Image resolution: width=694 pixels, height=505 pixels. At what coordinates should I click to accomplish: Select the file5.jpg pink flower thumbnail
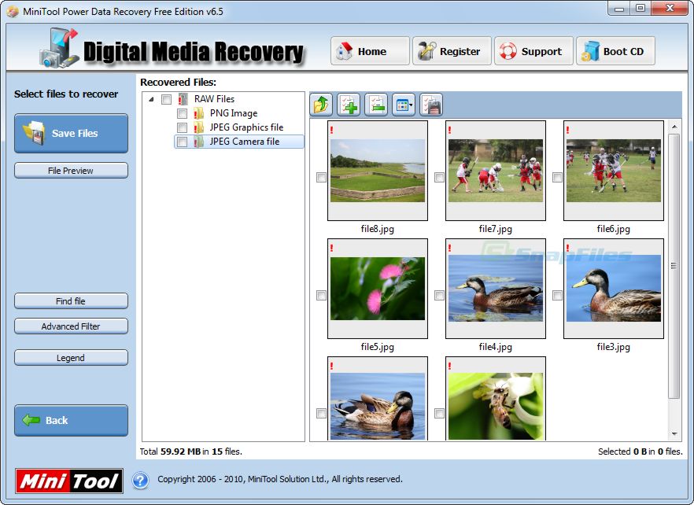click(378, 289)
